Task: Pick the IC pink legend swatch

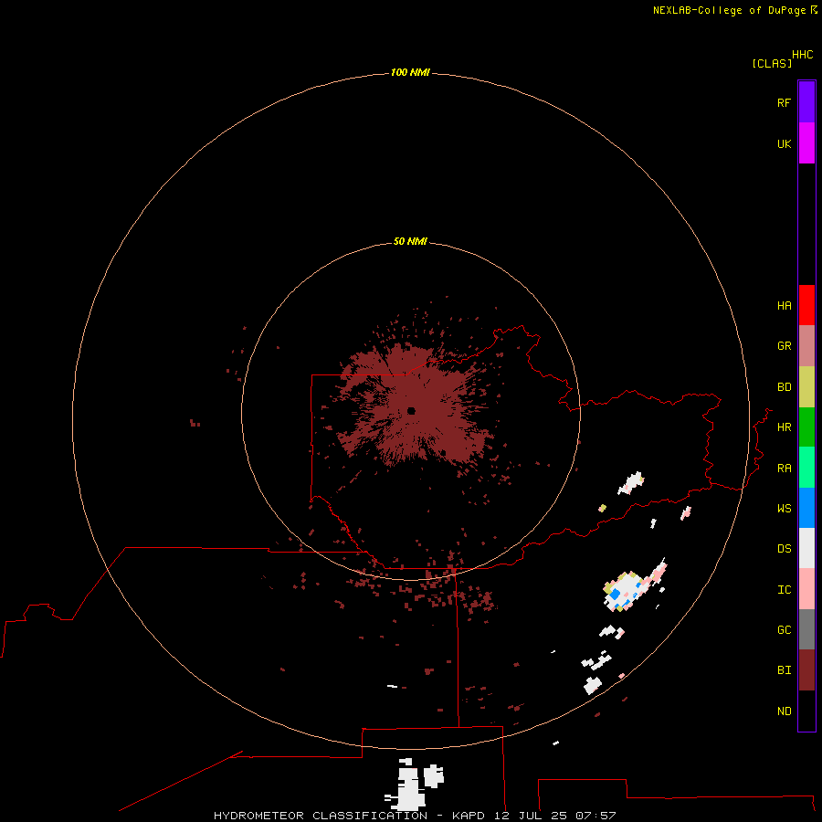Action: tap(806, 589)
